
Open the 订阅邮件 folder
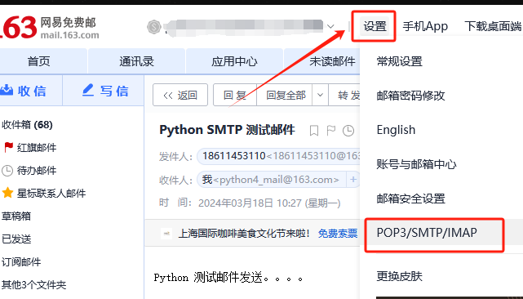21,261
